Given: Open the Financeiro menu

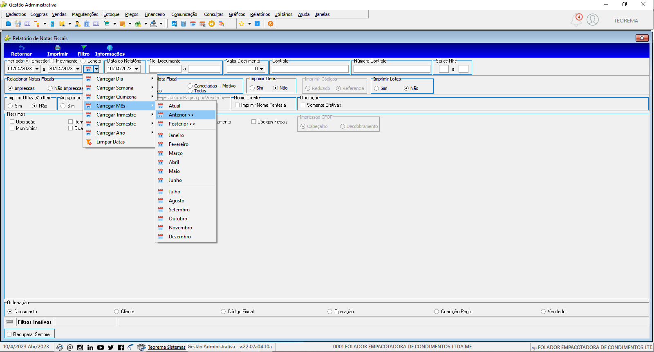Looking at the screenshot, I should 155,14.
